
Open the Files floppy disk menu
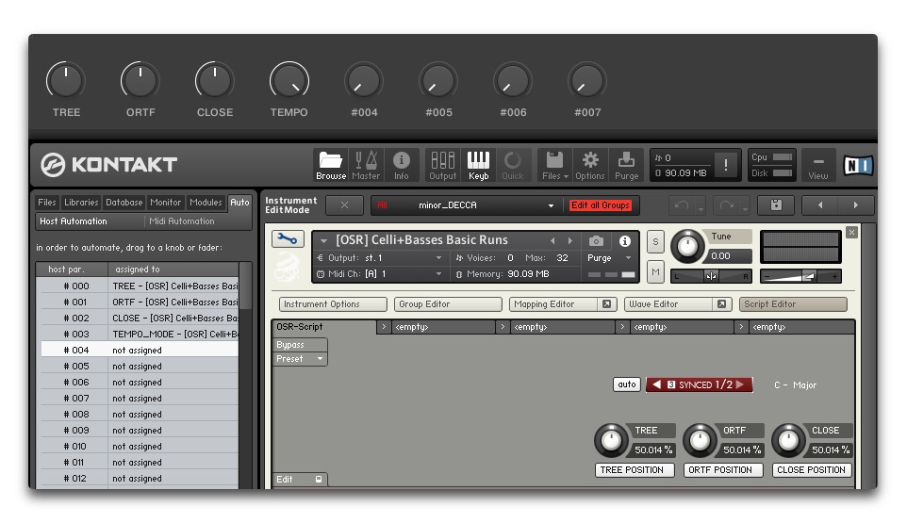pyautogui.click(x=554, y=165)
